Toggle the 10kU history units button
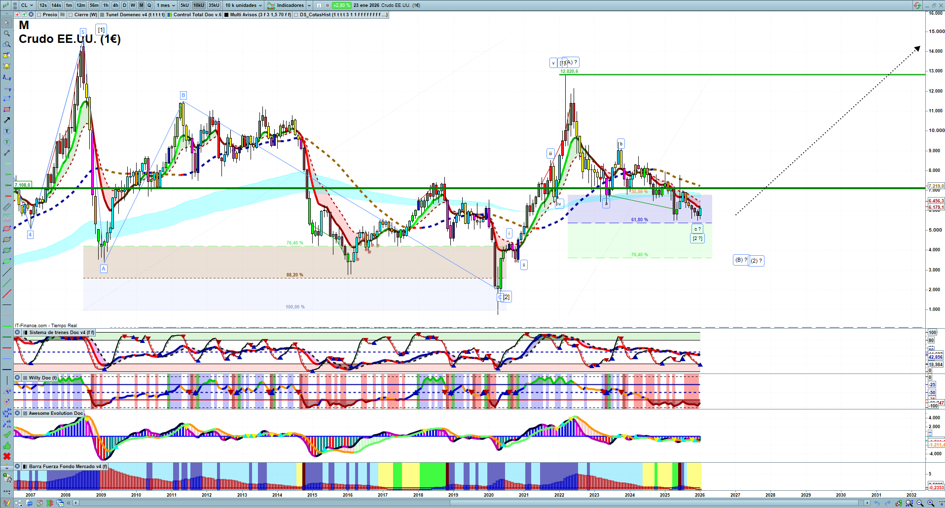This screenshot has height=508, width=945. pyautogui.click(x=199, y=5)
